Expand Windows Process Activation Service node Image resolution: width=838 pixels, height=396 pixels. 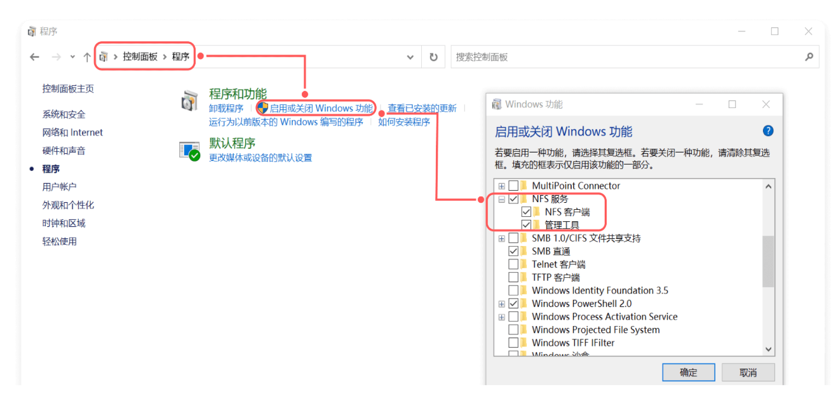(x=502, y=317)
